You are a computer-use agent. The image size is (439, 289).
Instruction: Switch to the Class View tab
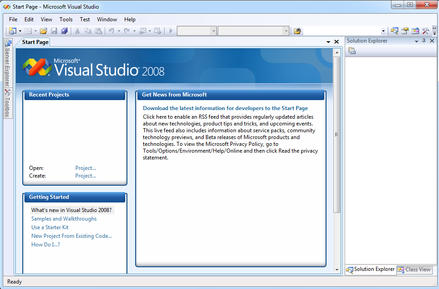415,270
